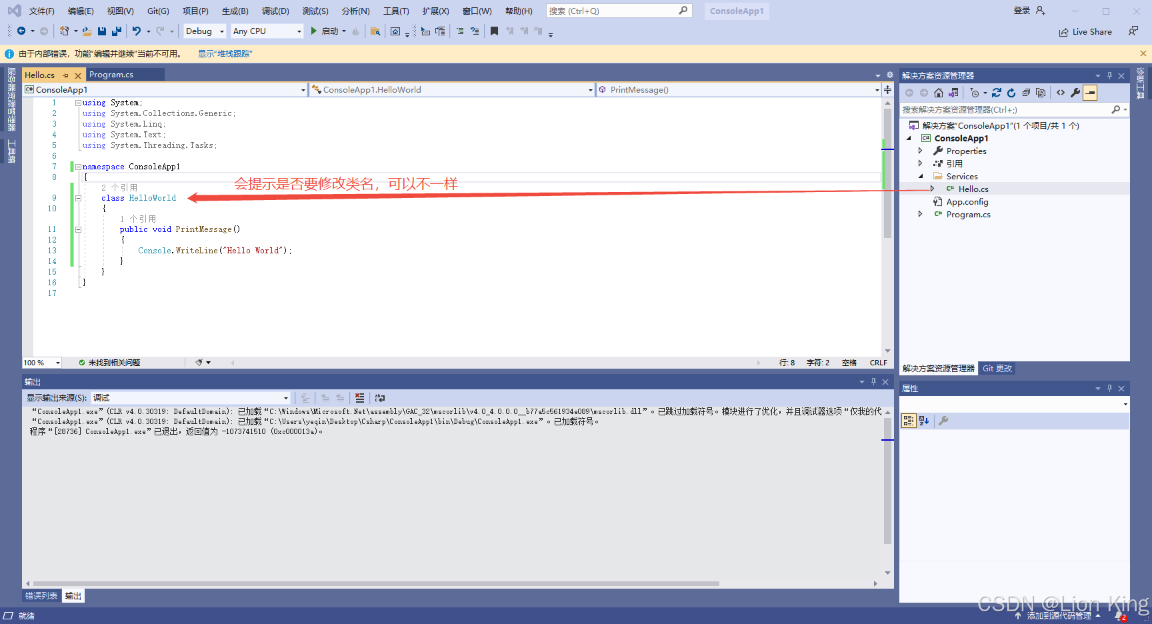1152x624 pixels.
Task: Click the Collapse All icon in Solution Explorer
Action: [x=1026, y=93]
